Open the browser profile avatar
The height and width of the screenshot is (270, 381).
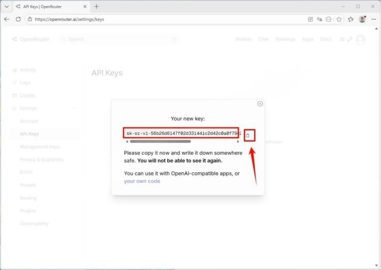coord(362,19)
